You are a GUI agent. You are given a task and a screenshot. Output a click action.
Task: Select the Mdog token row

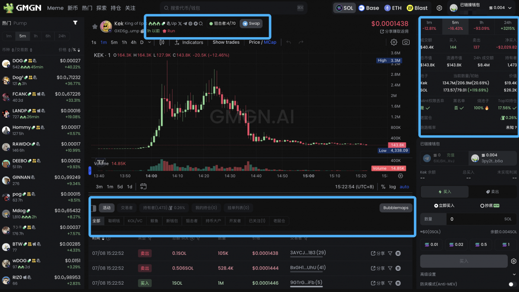coord(42,213)
